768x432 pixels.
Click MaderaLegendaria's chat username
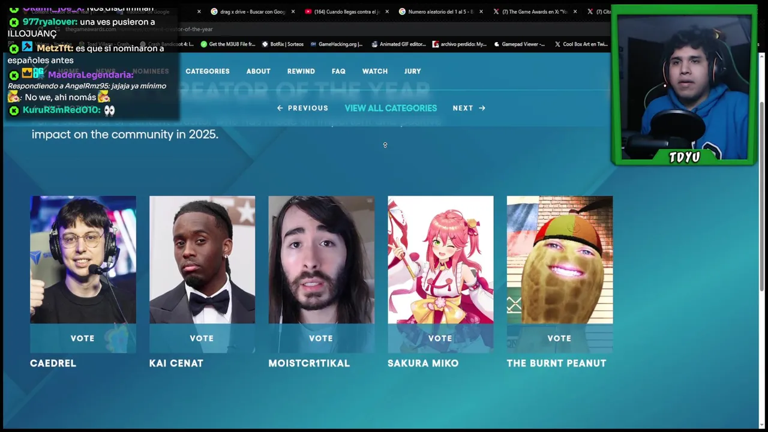[x=91, y=75]
